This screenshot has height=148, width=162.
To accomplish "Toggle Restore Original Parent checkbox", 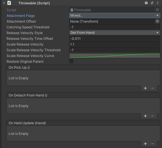I will (x=71, y=61).
